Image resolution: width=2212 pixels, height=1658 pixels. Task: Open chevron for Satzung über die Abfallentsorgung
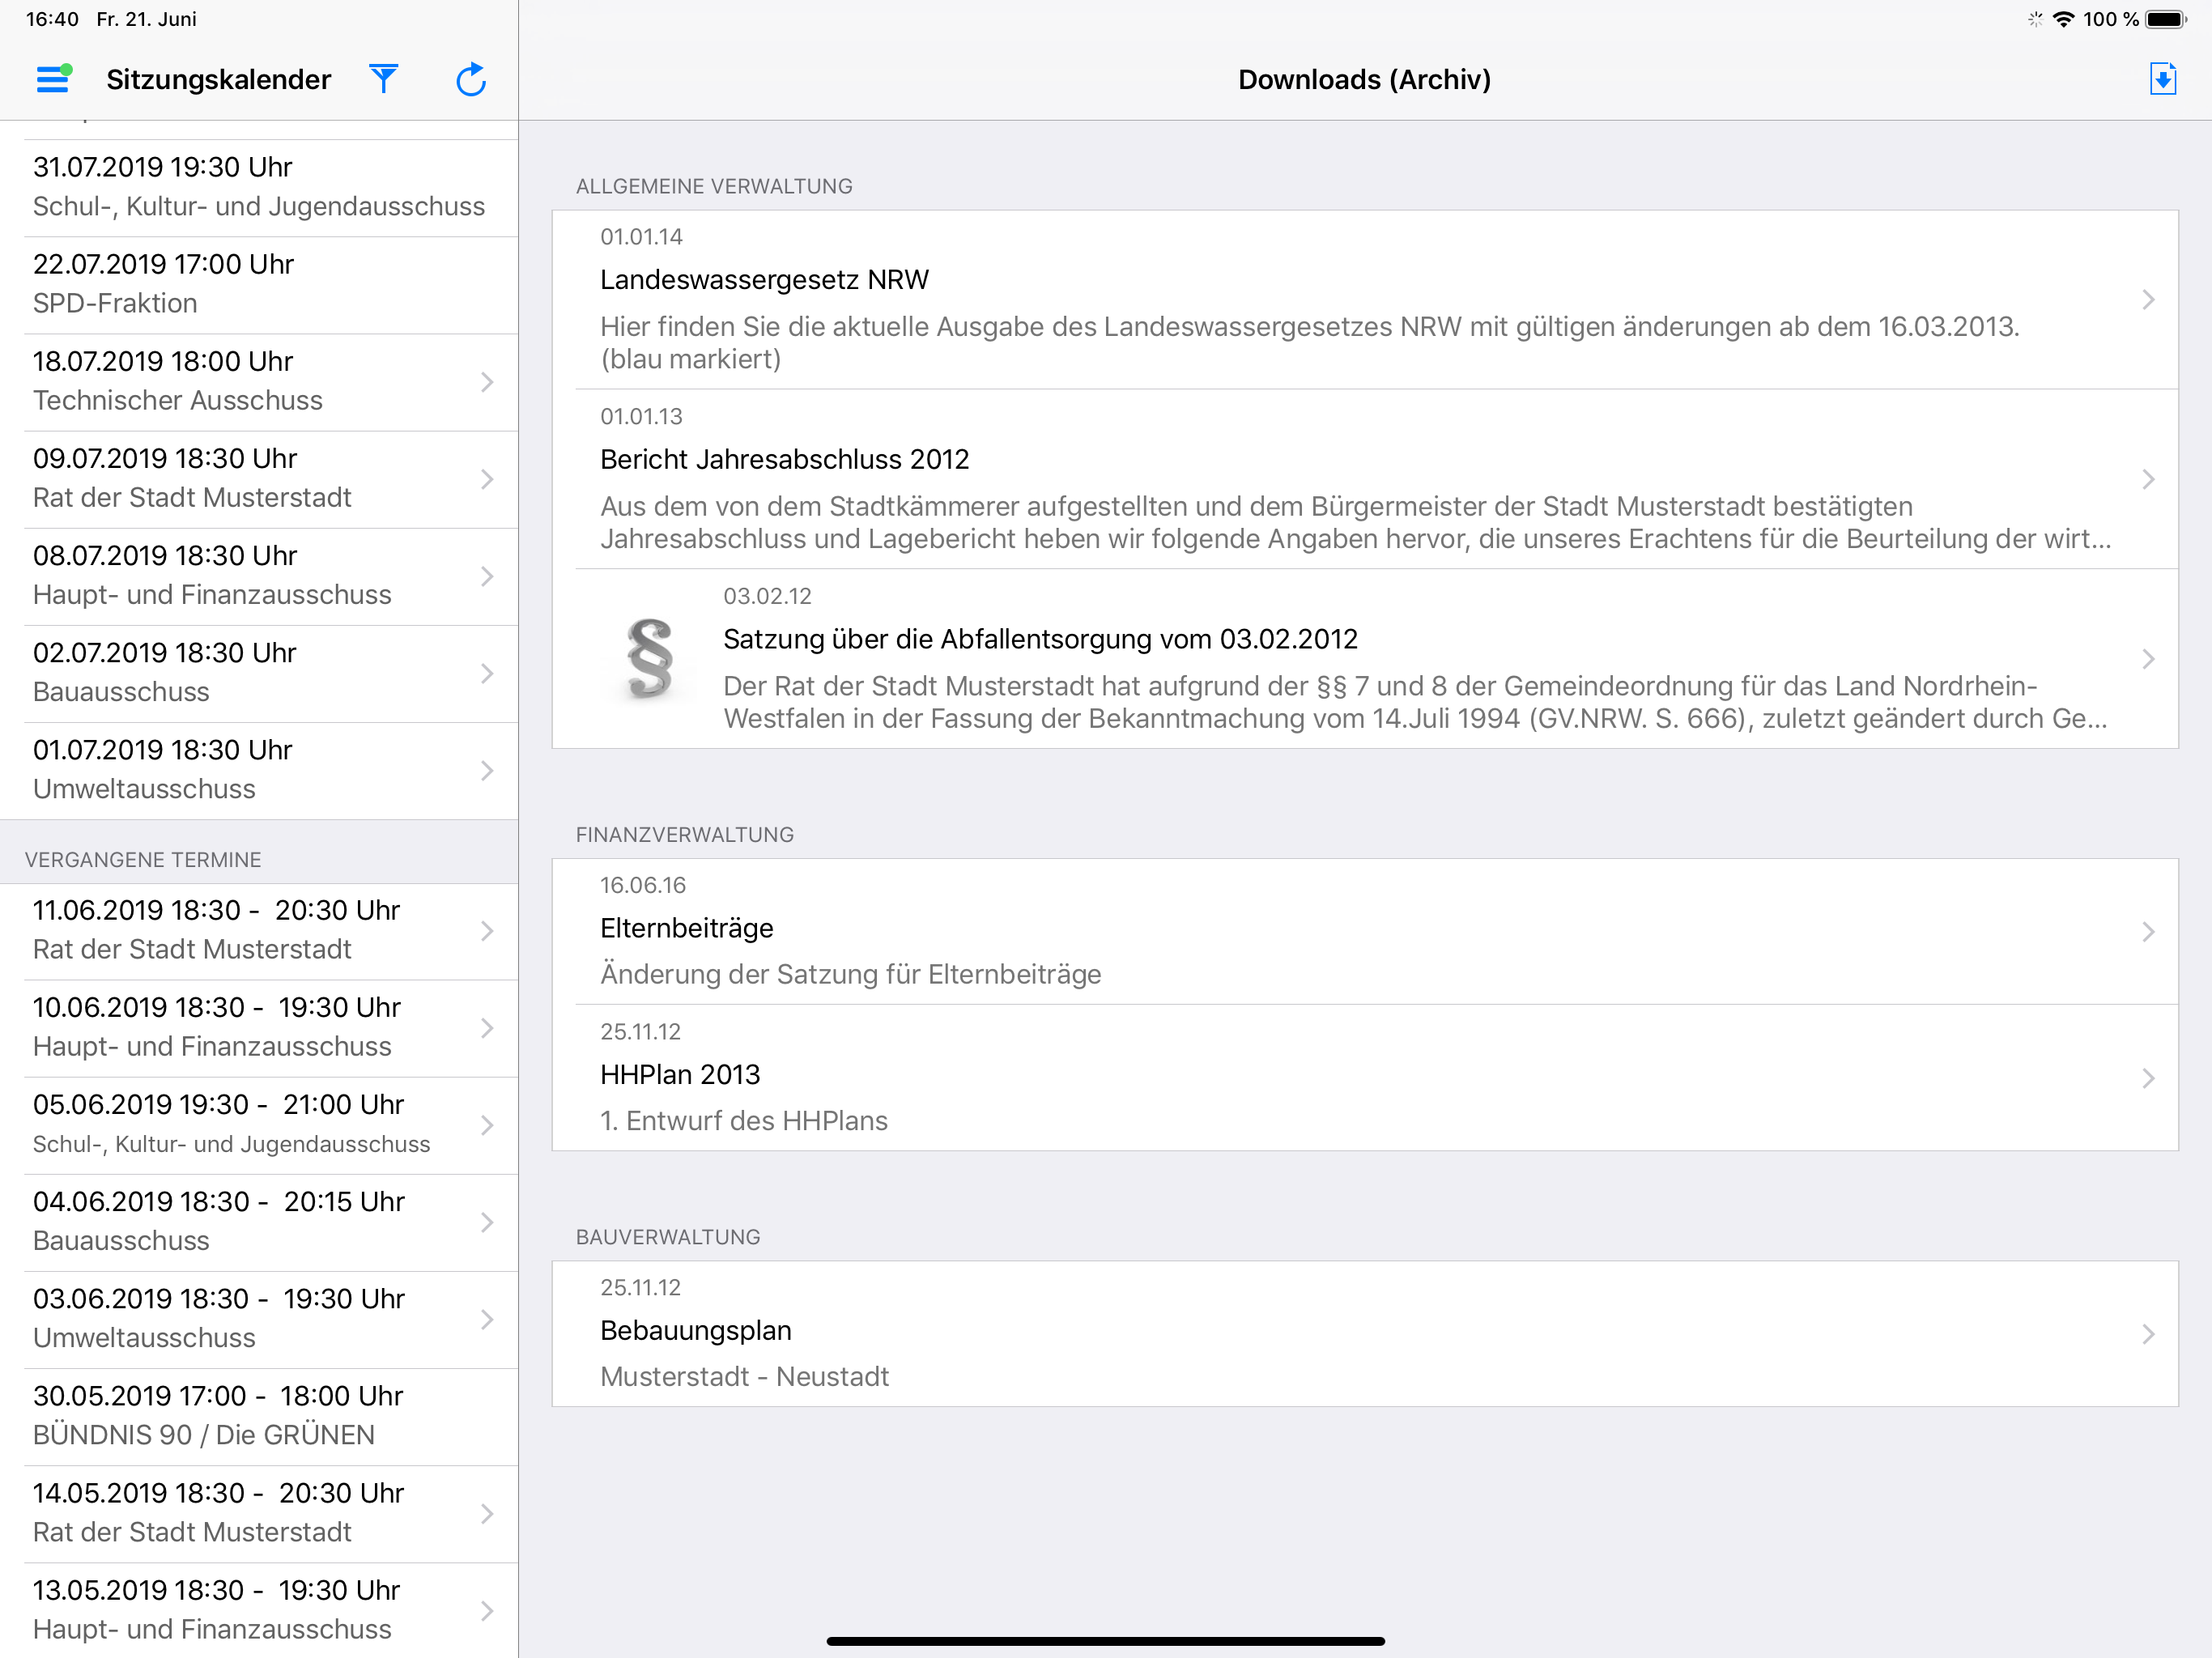(x=2148, y=658)
